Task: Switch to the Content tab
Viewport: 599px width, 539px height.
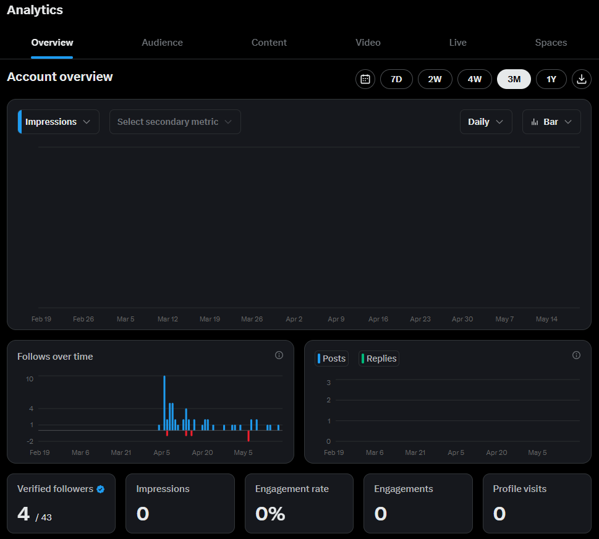Action: (269, 43)
